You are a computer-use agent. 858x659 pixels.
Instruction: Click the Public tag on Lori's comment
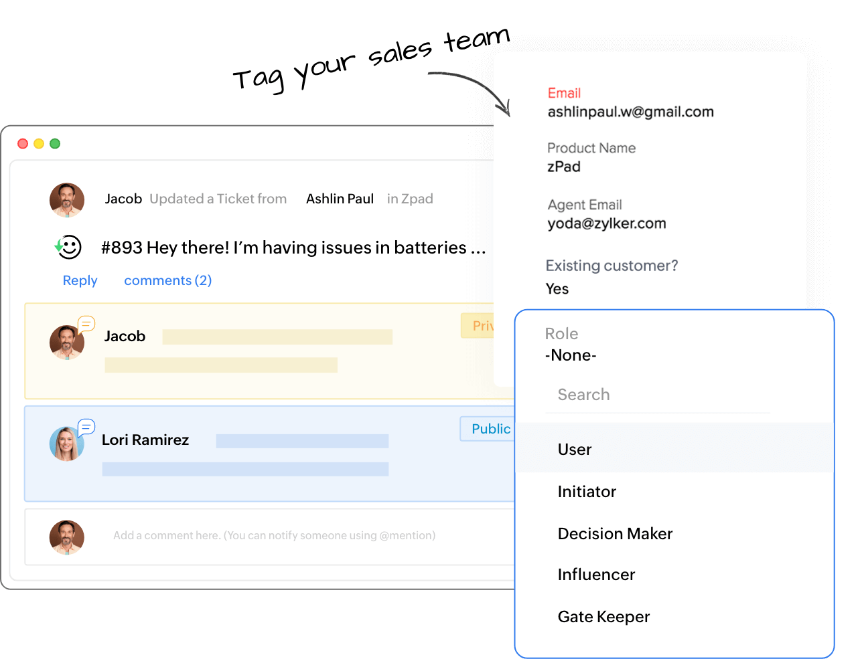489,430
